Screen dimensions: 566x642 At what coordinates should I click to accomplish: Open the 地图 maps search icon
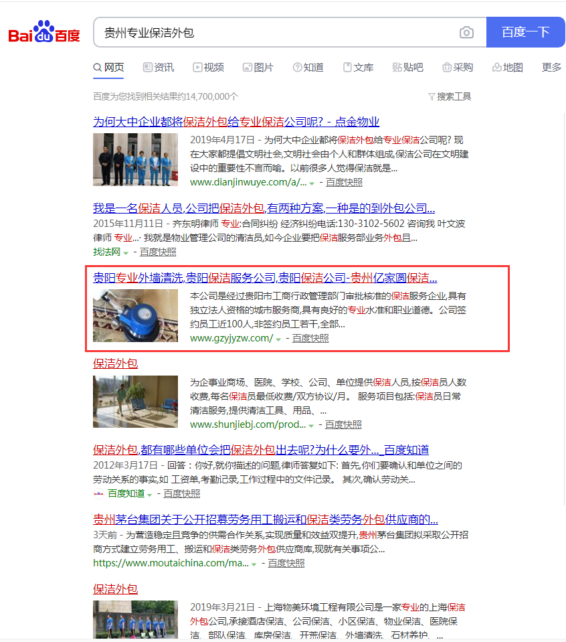point(496,67)
